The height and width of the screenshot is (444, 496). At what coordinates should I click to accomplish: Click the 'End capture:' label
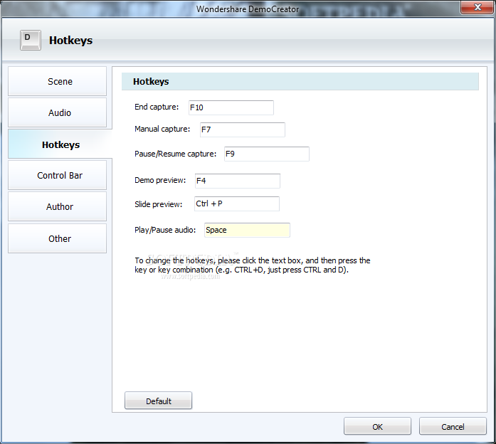pos(157,107)
